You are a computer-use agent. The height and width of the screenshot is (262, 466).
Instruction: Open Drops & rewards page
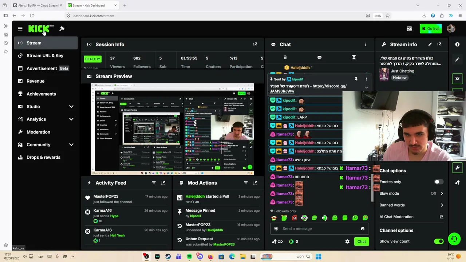pos(46,158)
